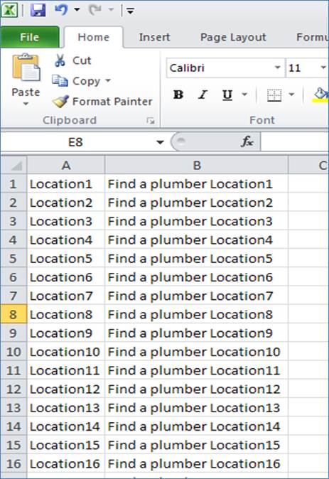Select column B header
This screenshot has height=479, width=329.
[196, 165]
